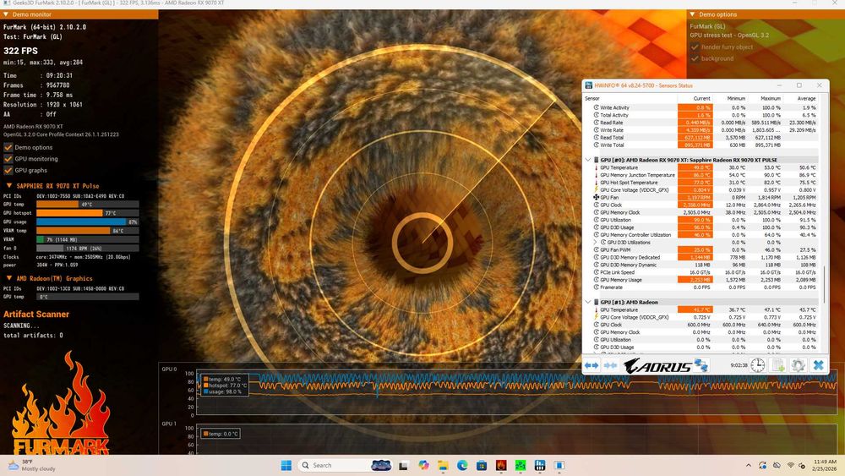Show hidden system tray icons

coord(749,465)
